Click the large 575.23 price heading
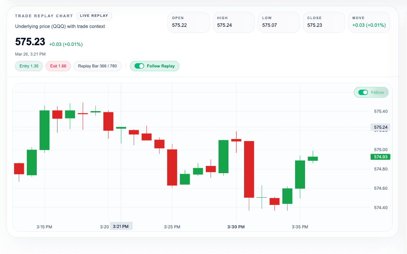407x254 pixels. 30,42
